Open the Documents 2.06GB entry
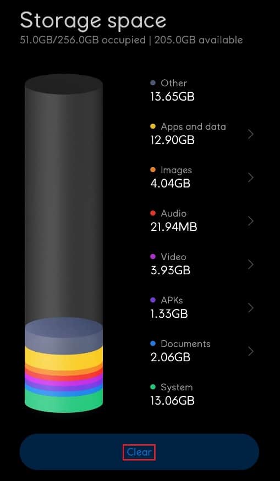The width and height of the screenshot is (280, 481). click(x=202, y=351)
